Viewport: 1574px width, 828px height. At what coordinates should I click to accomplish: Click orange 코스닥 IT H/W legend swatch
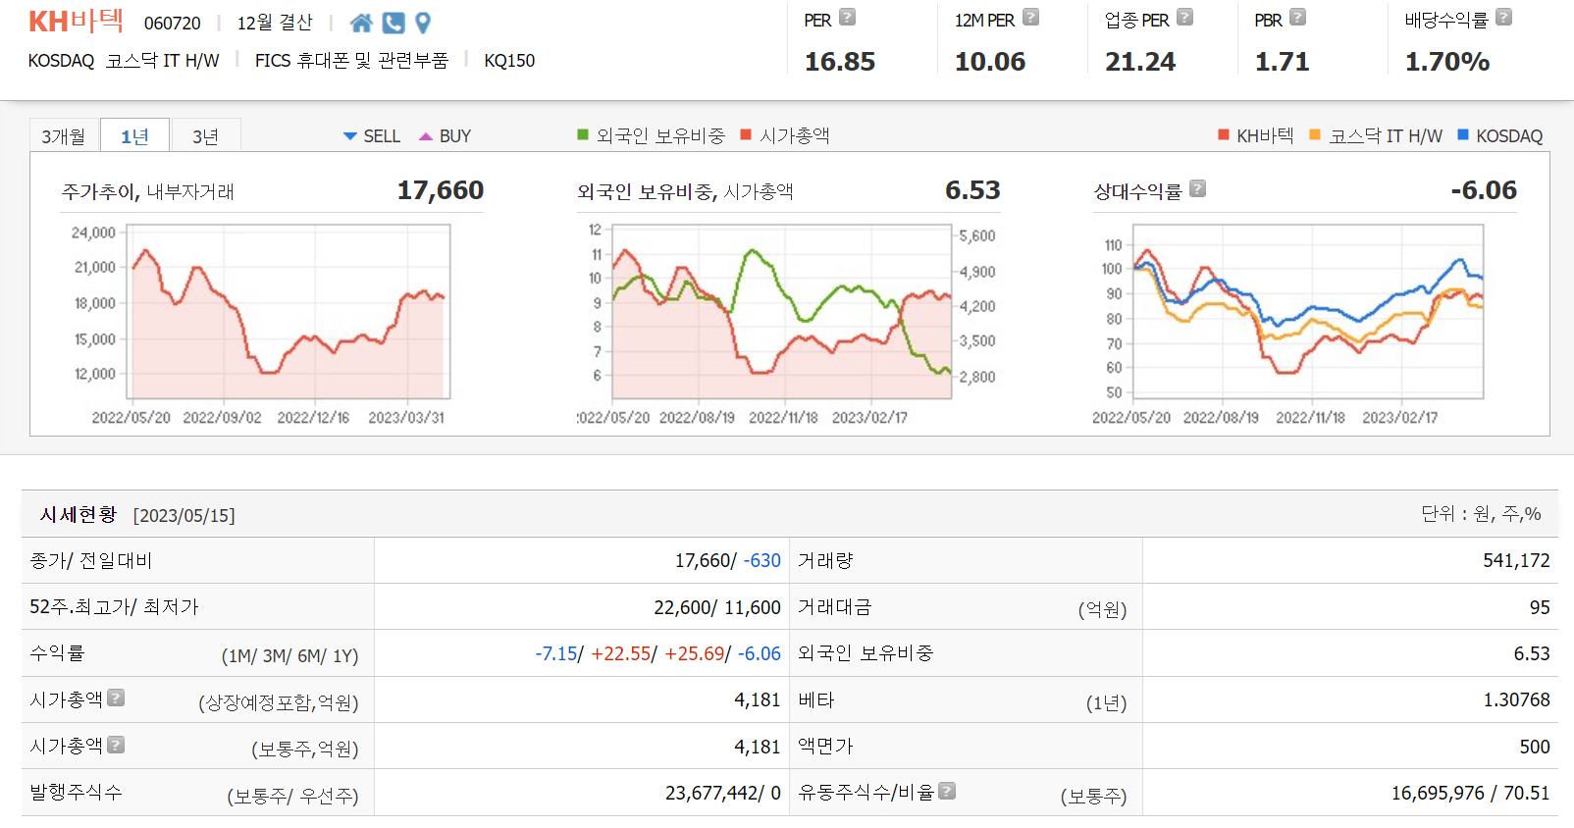[x=1315, y=134]
